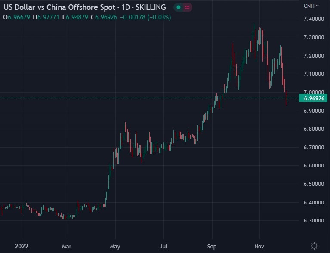Click the red approximate-data wave icon
Screen dimensions: 330x253
pyautogui.click(x=187, y=8)
